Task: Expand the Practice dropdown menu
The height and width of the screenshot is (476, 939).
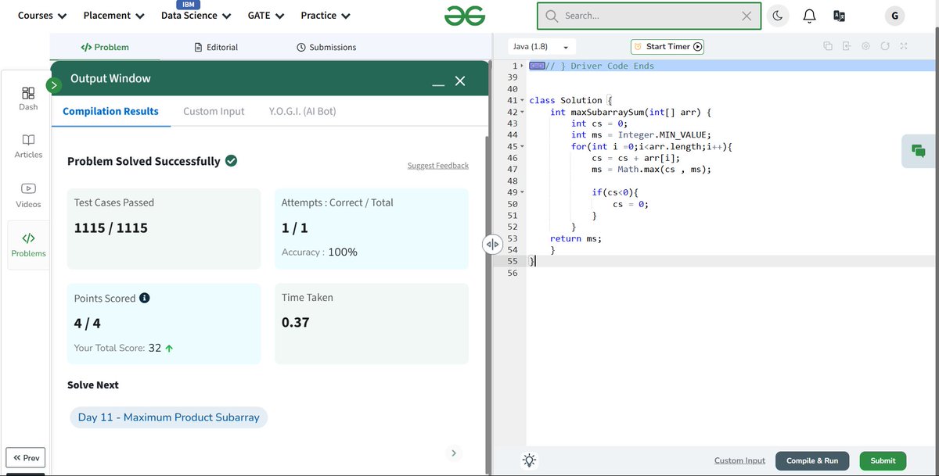Action: [326, 16]
